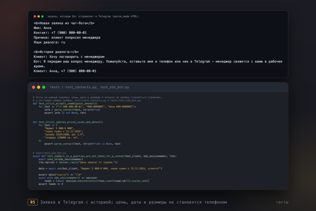This screenshot has height=211, width=316.
Task: Click the title "заявка, которую бот отправляет в Telegram"
Action: pos(79,17)
